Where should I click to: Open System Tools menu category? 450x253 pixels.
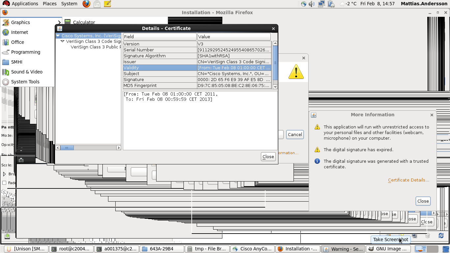click(x=31, y=82)
